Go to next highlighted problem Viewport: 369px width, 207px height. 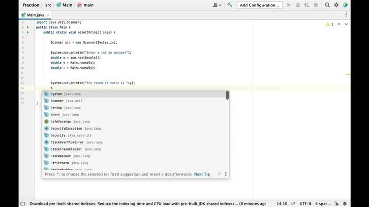coord(346,24)
